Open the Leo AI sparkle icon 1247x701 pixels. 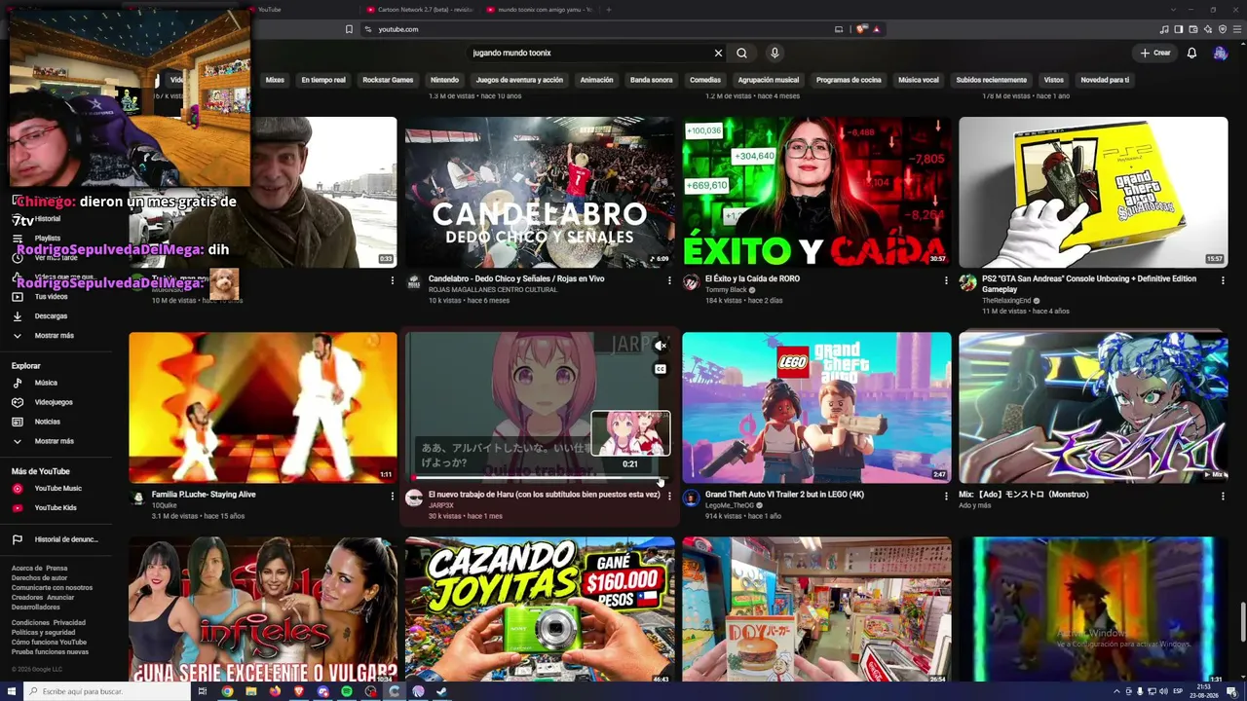click(x=1207, y=29)
